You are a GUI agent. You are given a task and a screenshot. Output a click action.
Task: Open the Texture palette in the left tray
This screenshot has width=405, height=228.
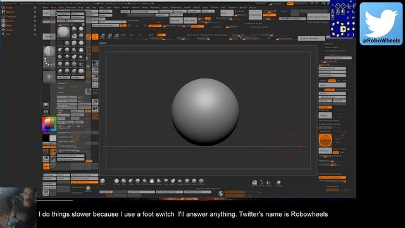click(x=10, y=21)
